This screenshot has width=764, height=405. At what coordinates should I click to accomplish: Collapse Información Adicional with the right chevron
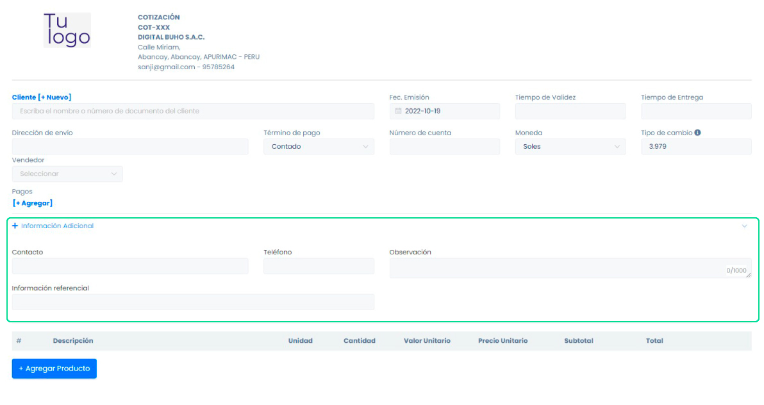(x=744, y=226)
